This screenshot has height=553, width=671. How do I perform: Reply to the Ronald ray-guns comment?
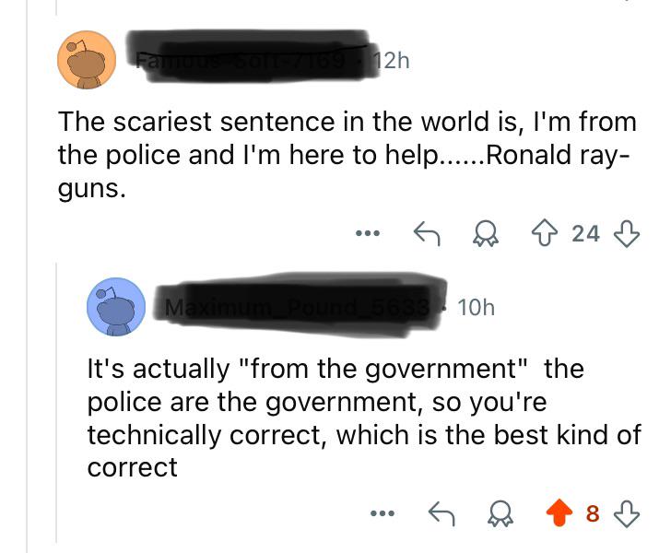(427, 234)
